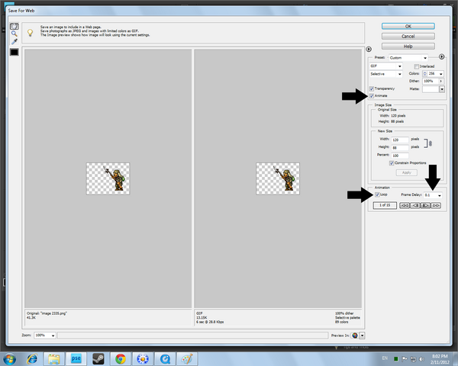Open the Zoom 100% dropdown
This screenshot has height=366, width=458.
click(45, 335)
